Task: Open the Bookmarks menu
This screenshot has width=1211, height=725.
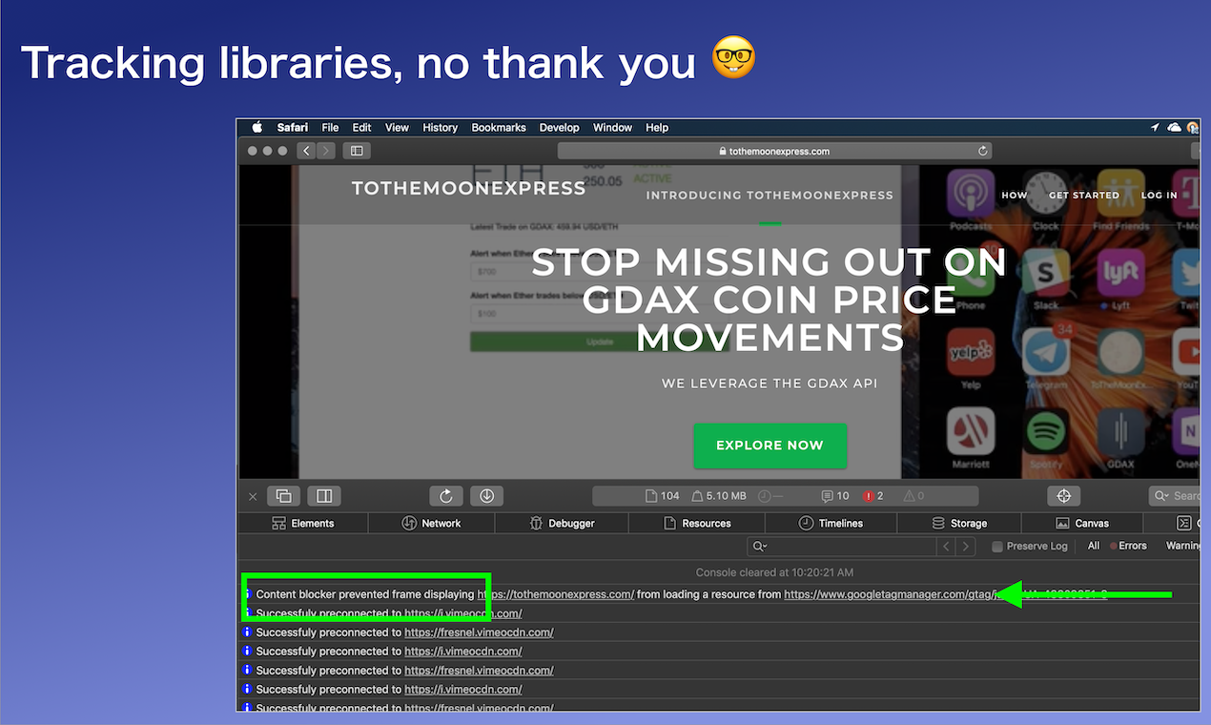Action: coord(499,128)
